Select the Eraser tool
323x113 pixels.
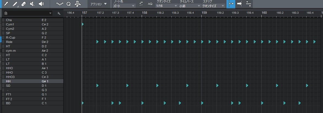coord(24,4)
